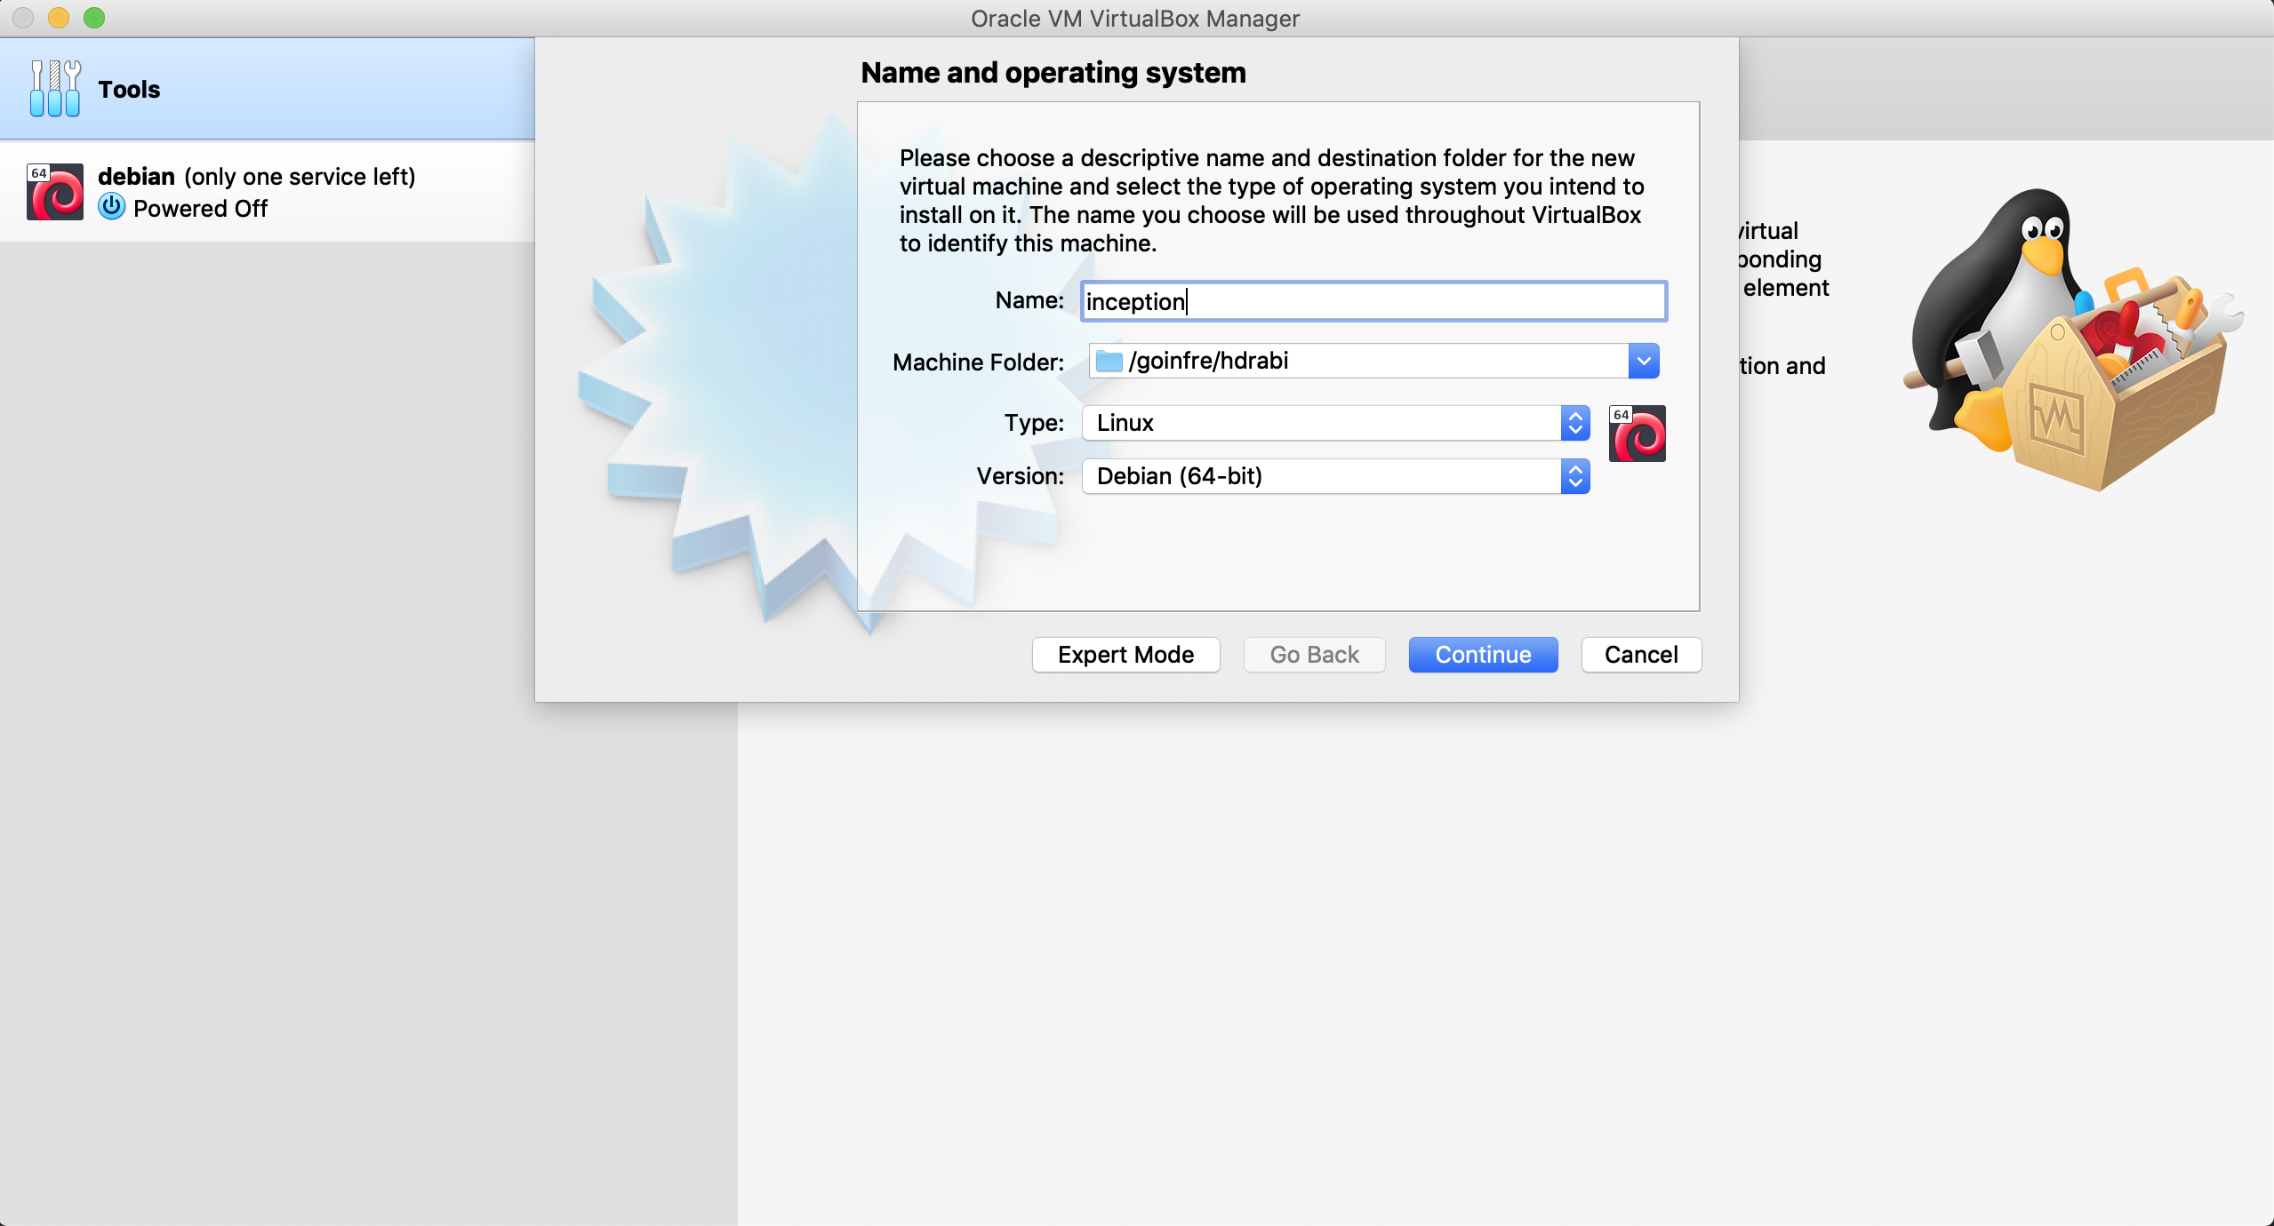
Task: Open the Type dropdown showing Linux
Action: (x=1334, y=423)
